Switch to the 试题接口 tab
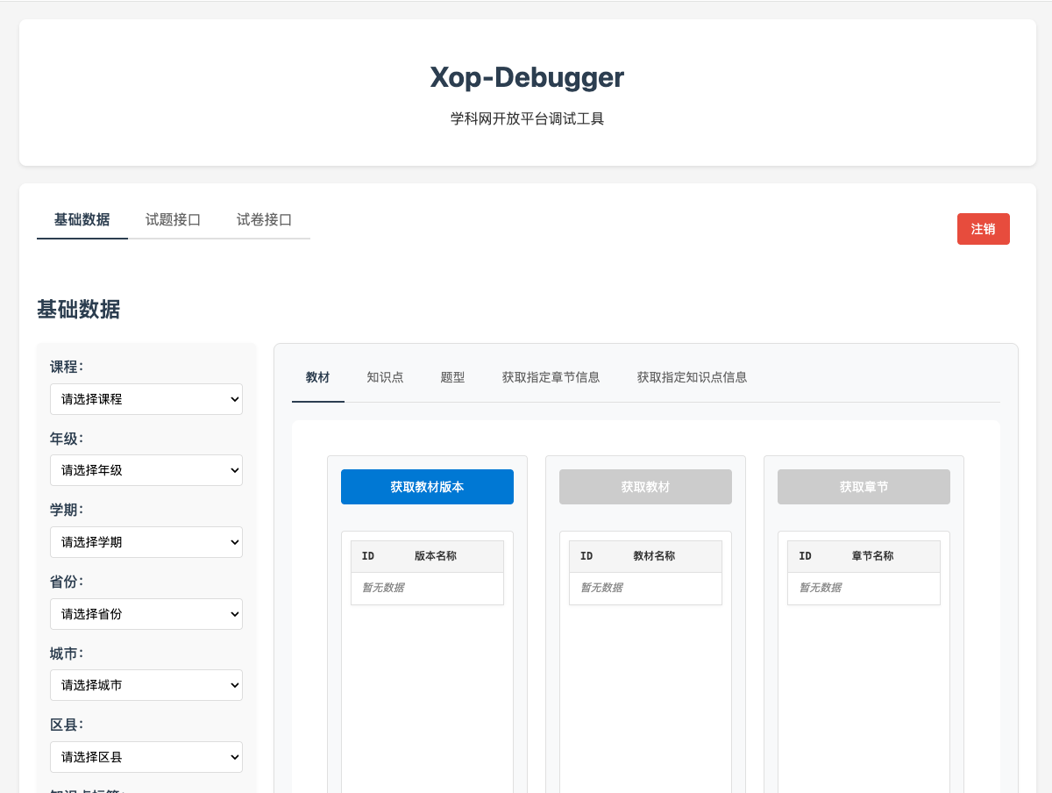Screen dimensions: 1052x793 tap(174, 220)
